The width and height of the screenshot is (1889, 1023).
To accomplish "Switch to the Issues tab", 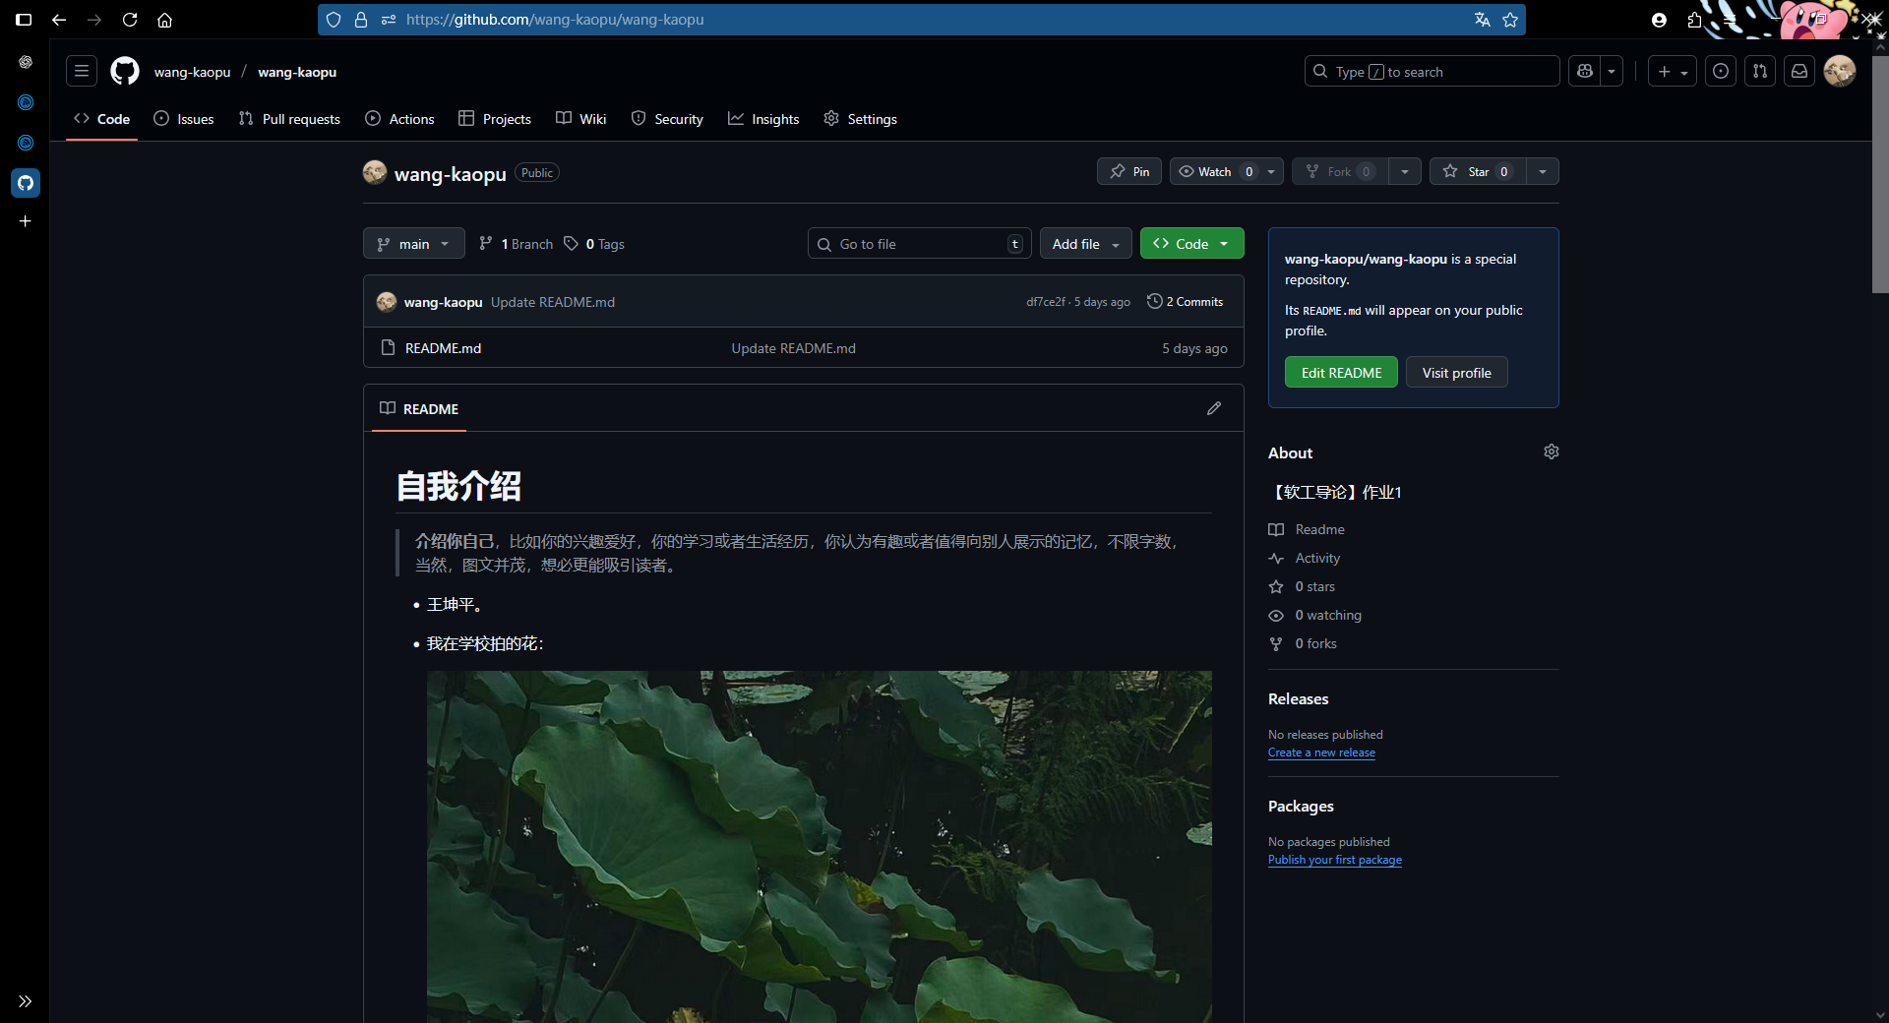I will click(184, 119).
